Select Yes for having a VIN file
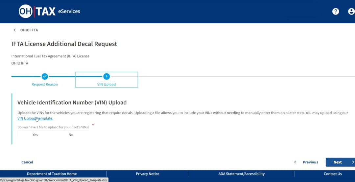The image size is (355, 182). tap(35, 135)
